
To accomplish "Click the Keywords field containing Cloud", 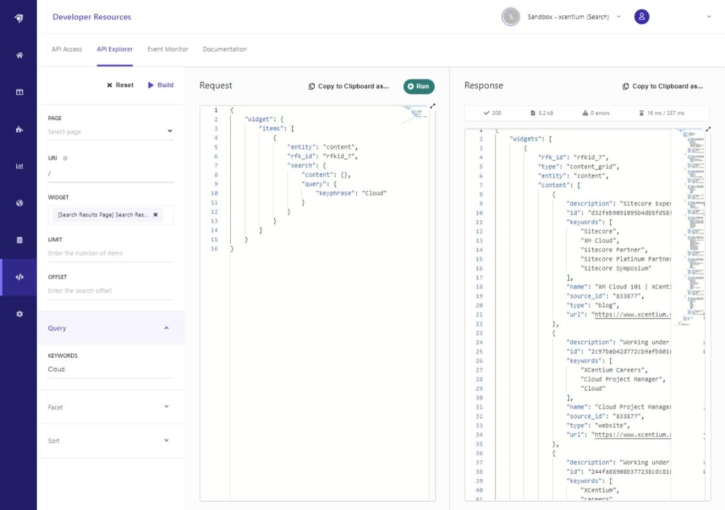I will pyautogui.click(x=110, y=369).
